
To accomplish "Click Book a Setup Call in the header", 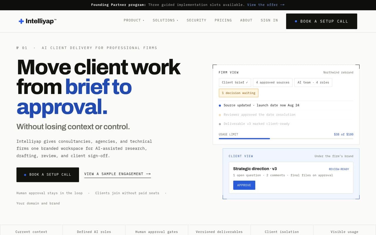I will click(x=322, y=21).
